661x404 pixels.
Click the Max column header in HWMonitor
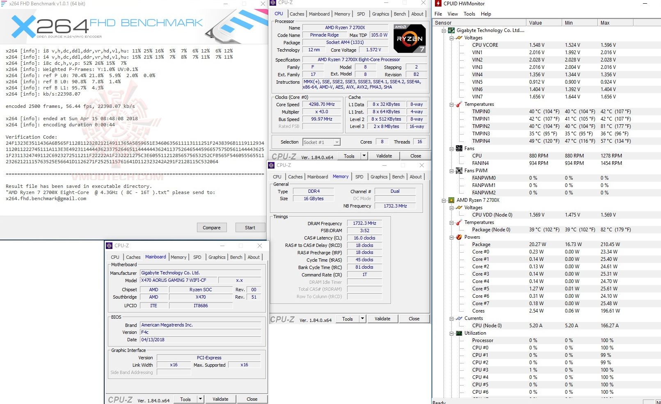(x=615, y=23)
